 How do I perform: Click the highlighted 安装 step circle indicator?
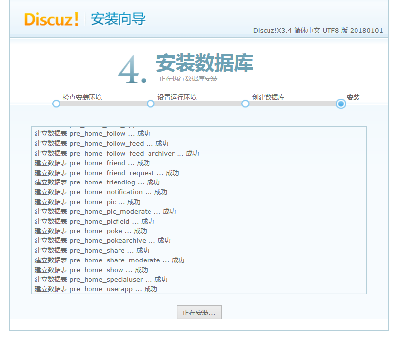tap(340, 104)
